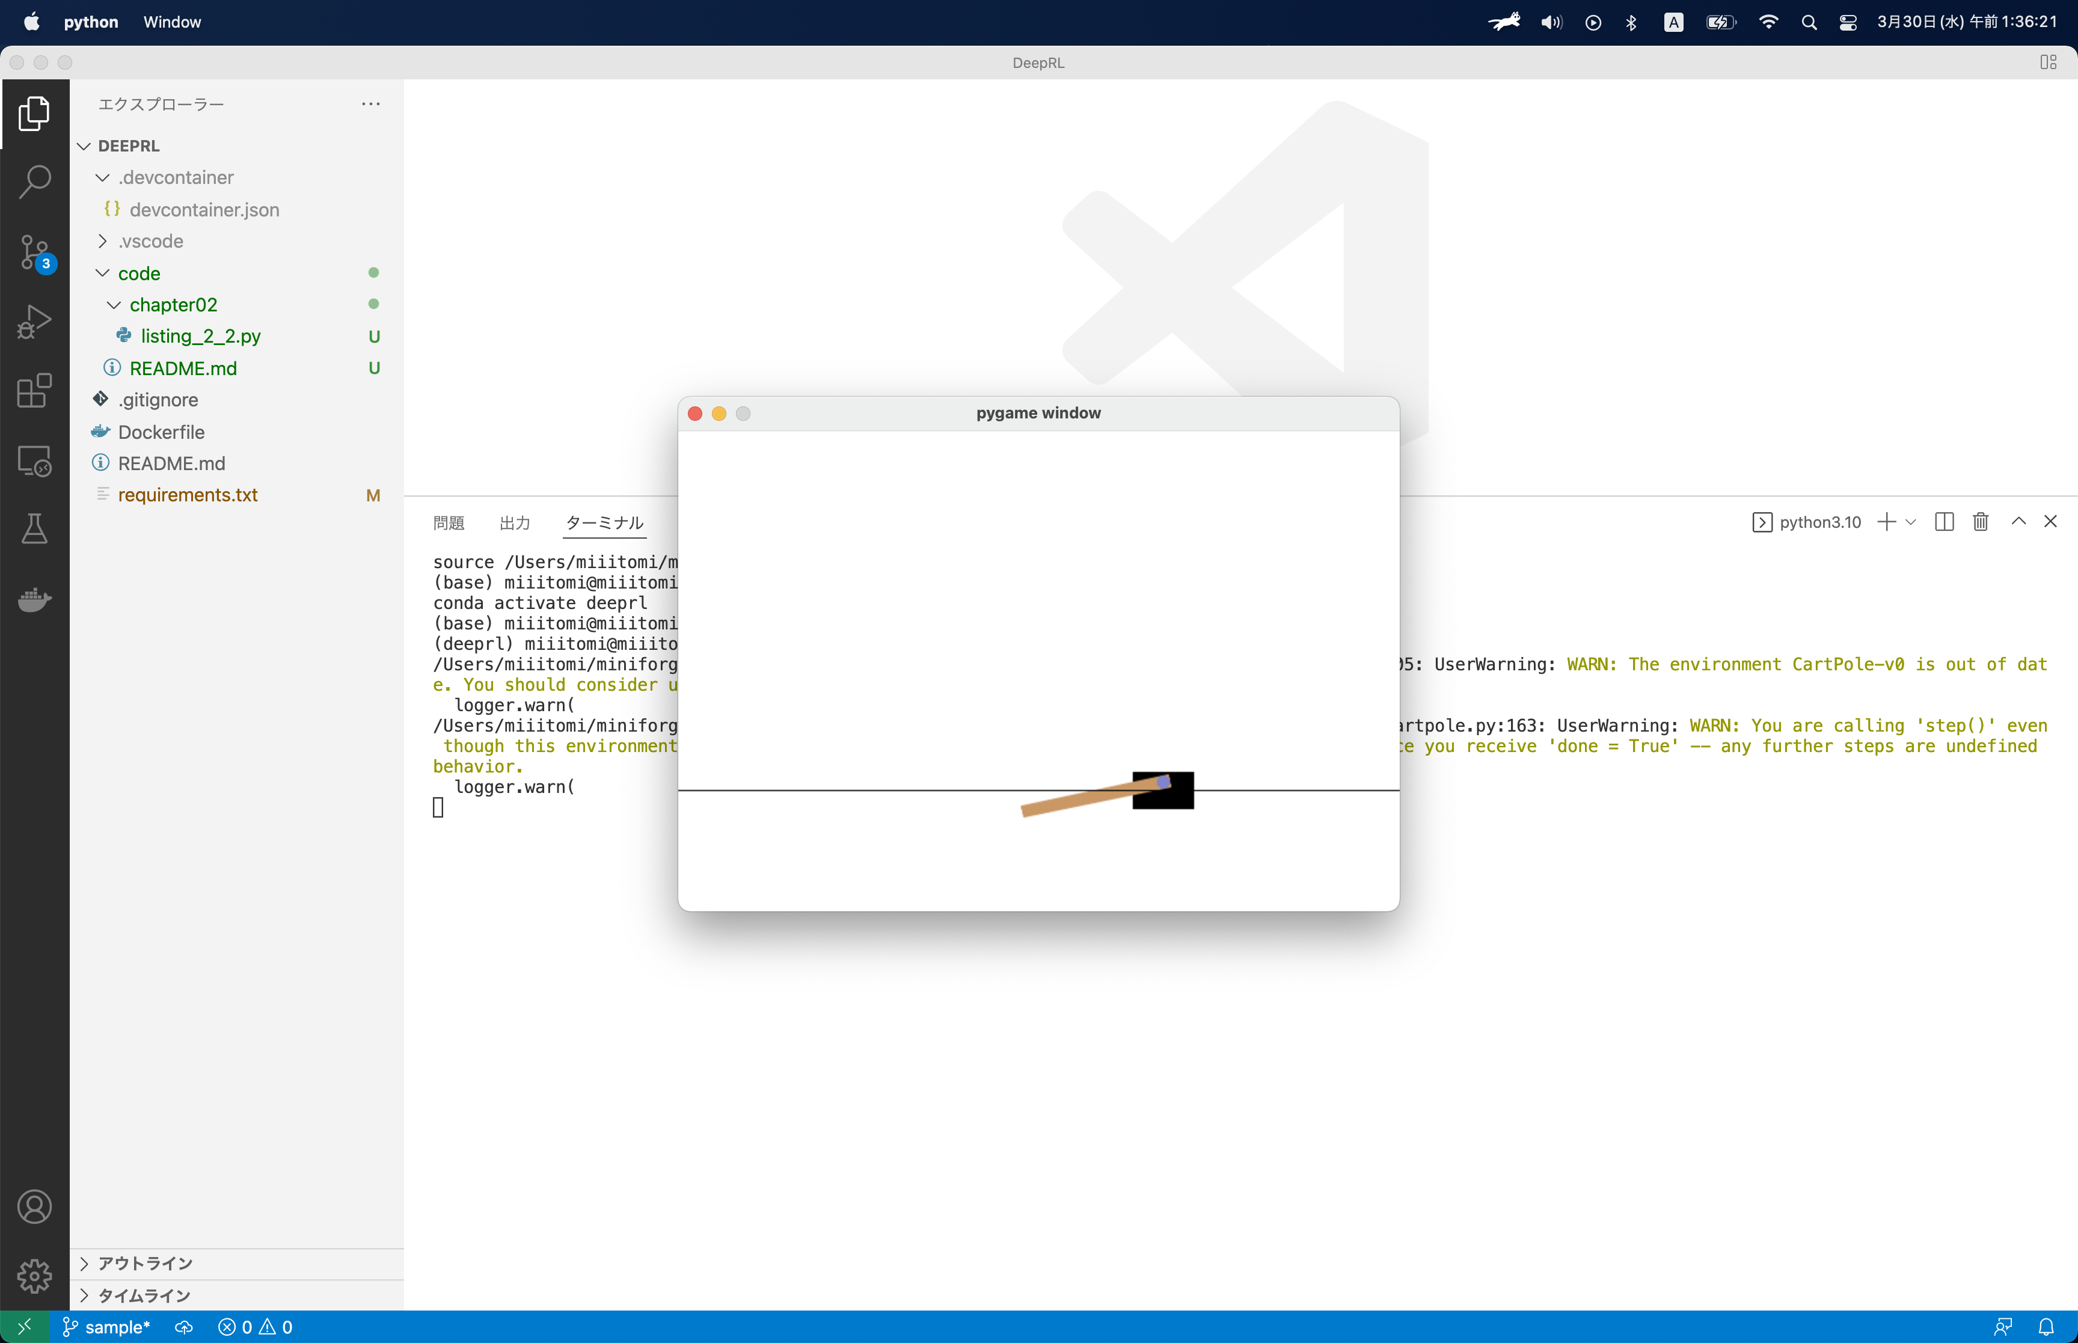This screenshot has height=1343, width=2078.
Task: Open the Extensions view
Action: tap(35, 391)
